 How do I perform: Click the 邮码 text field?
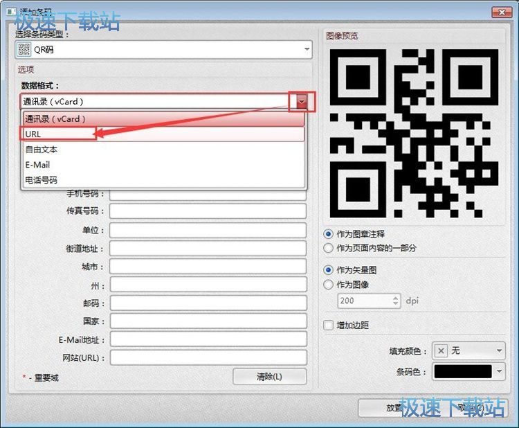(x=208, y=303)
